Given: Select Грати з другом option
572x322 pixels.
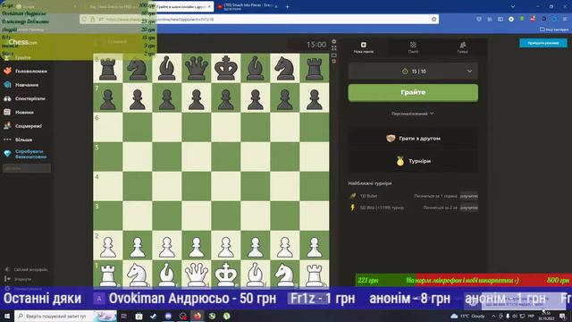Looking at the screenshot, I should [413, 139].
